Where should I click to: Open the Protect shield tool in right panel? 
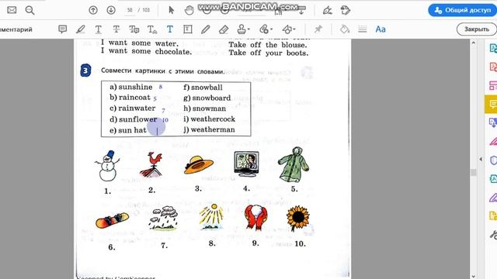(493, 160)
